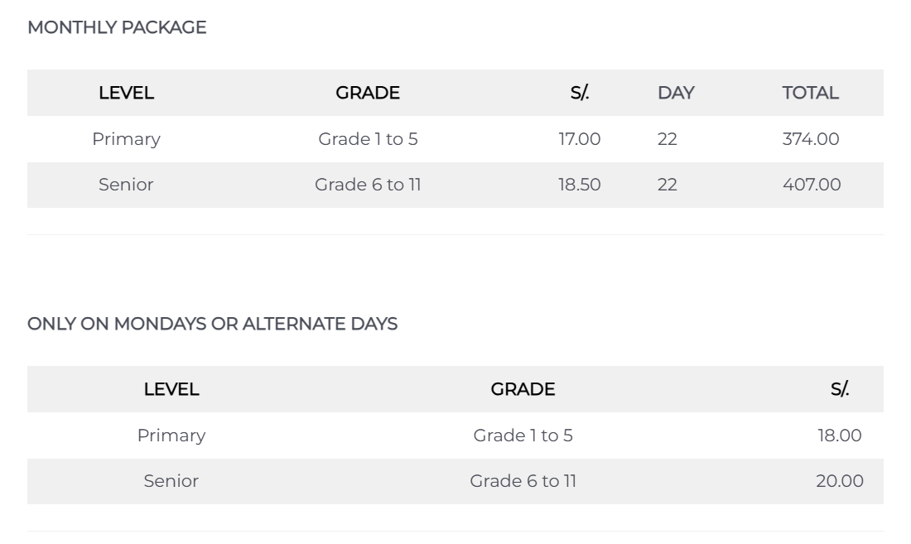Select the 18.00 price cell
This screenshot has height=544, width=911.
[840, 436]
